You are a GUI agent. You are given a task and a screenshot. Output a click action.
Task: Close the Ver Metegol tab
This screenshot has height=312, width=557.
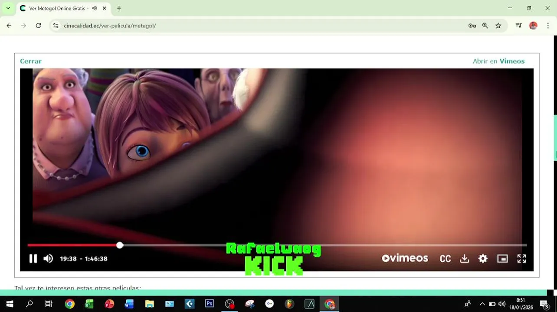coord(104,8)
